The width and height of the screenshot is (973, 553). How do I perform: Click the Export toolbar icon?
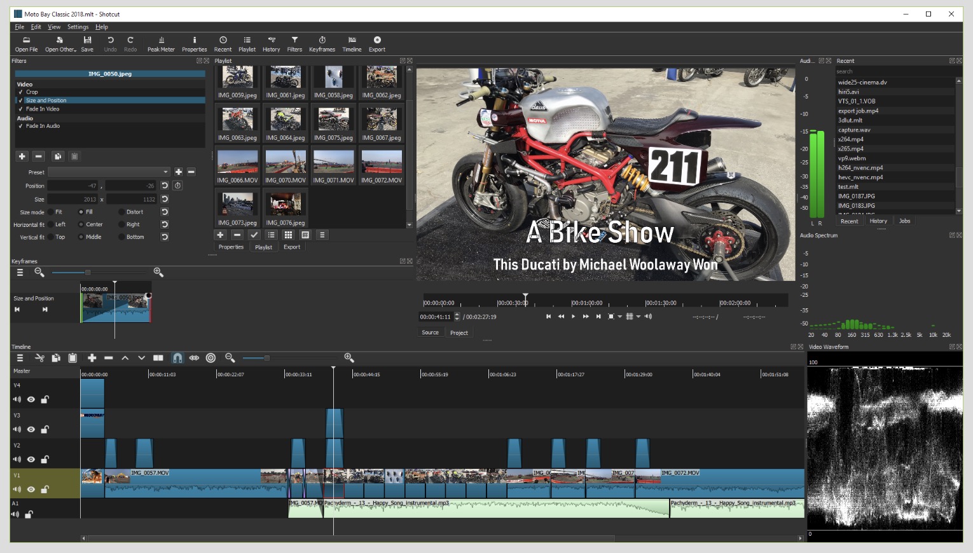coord(377,43)
